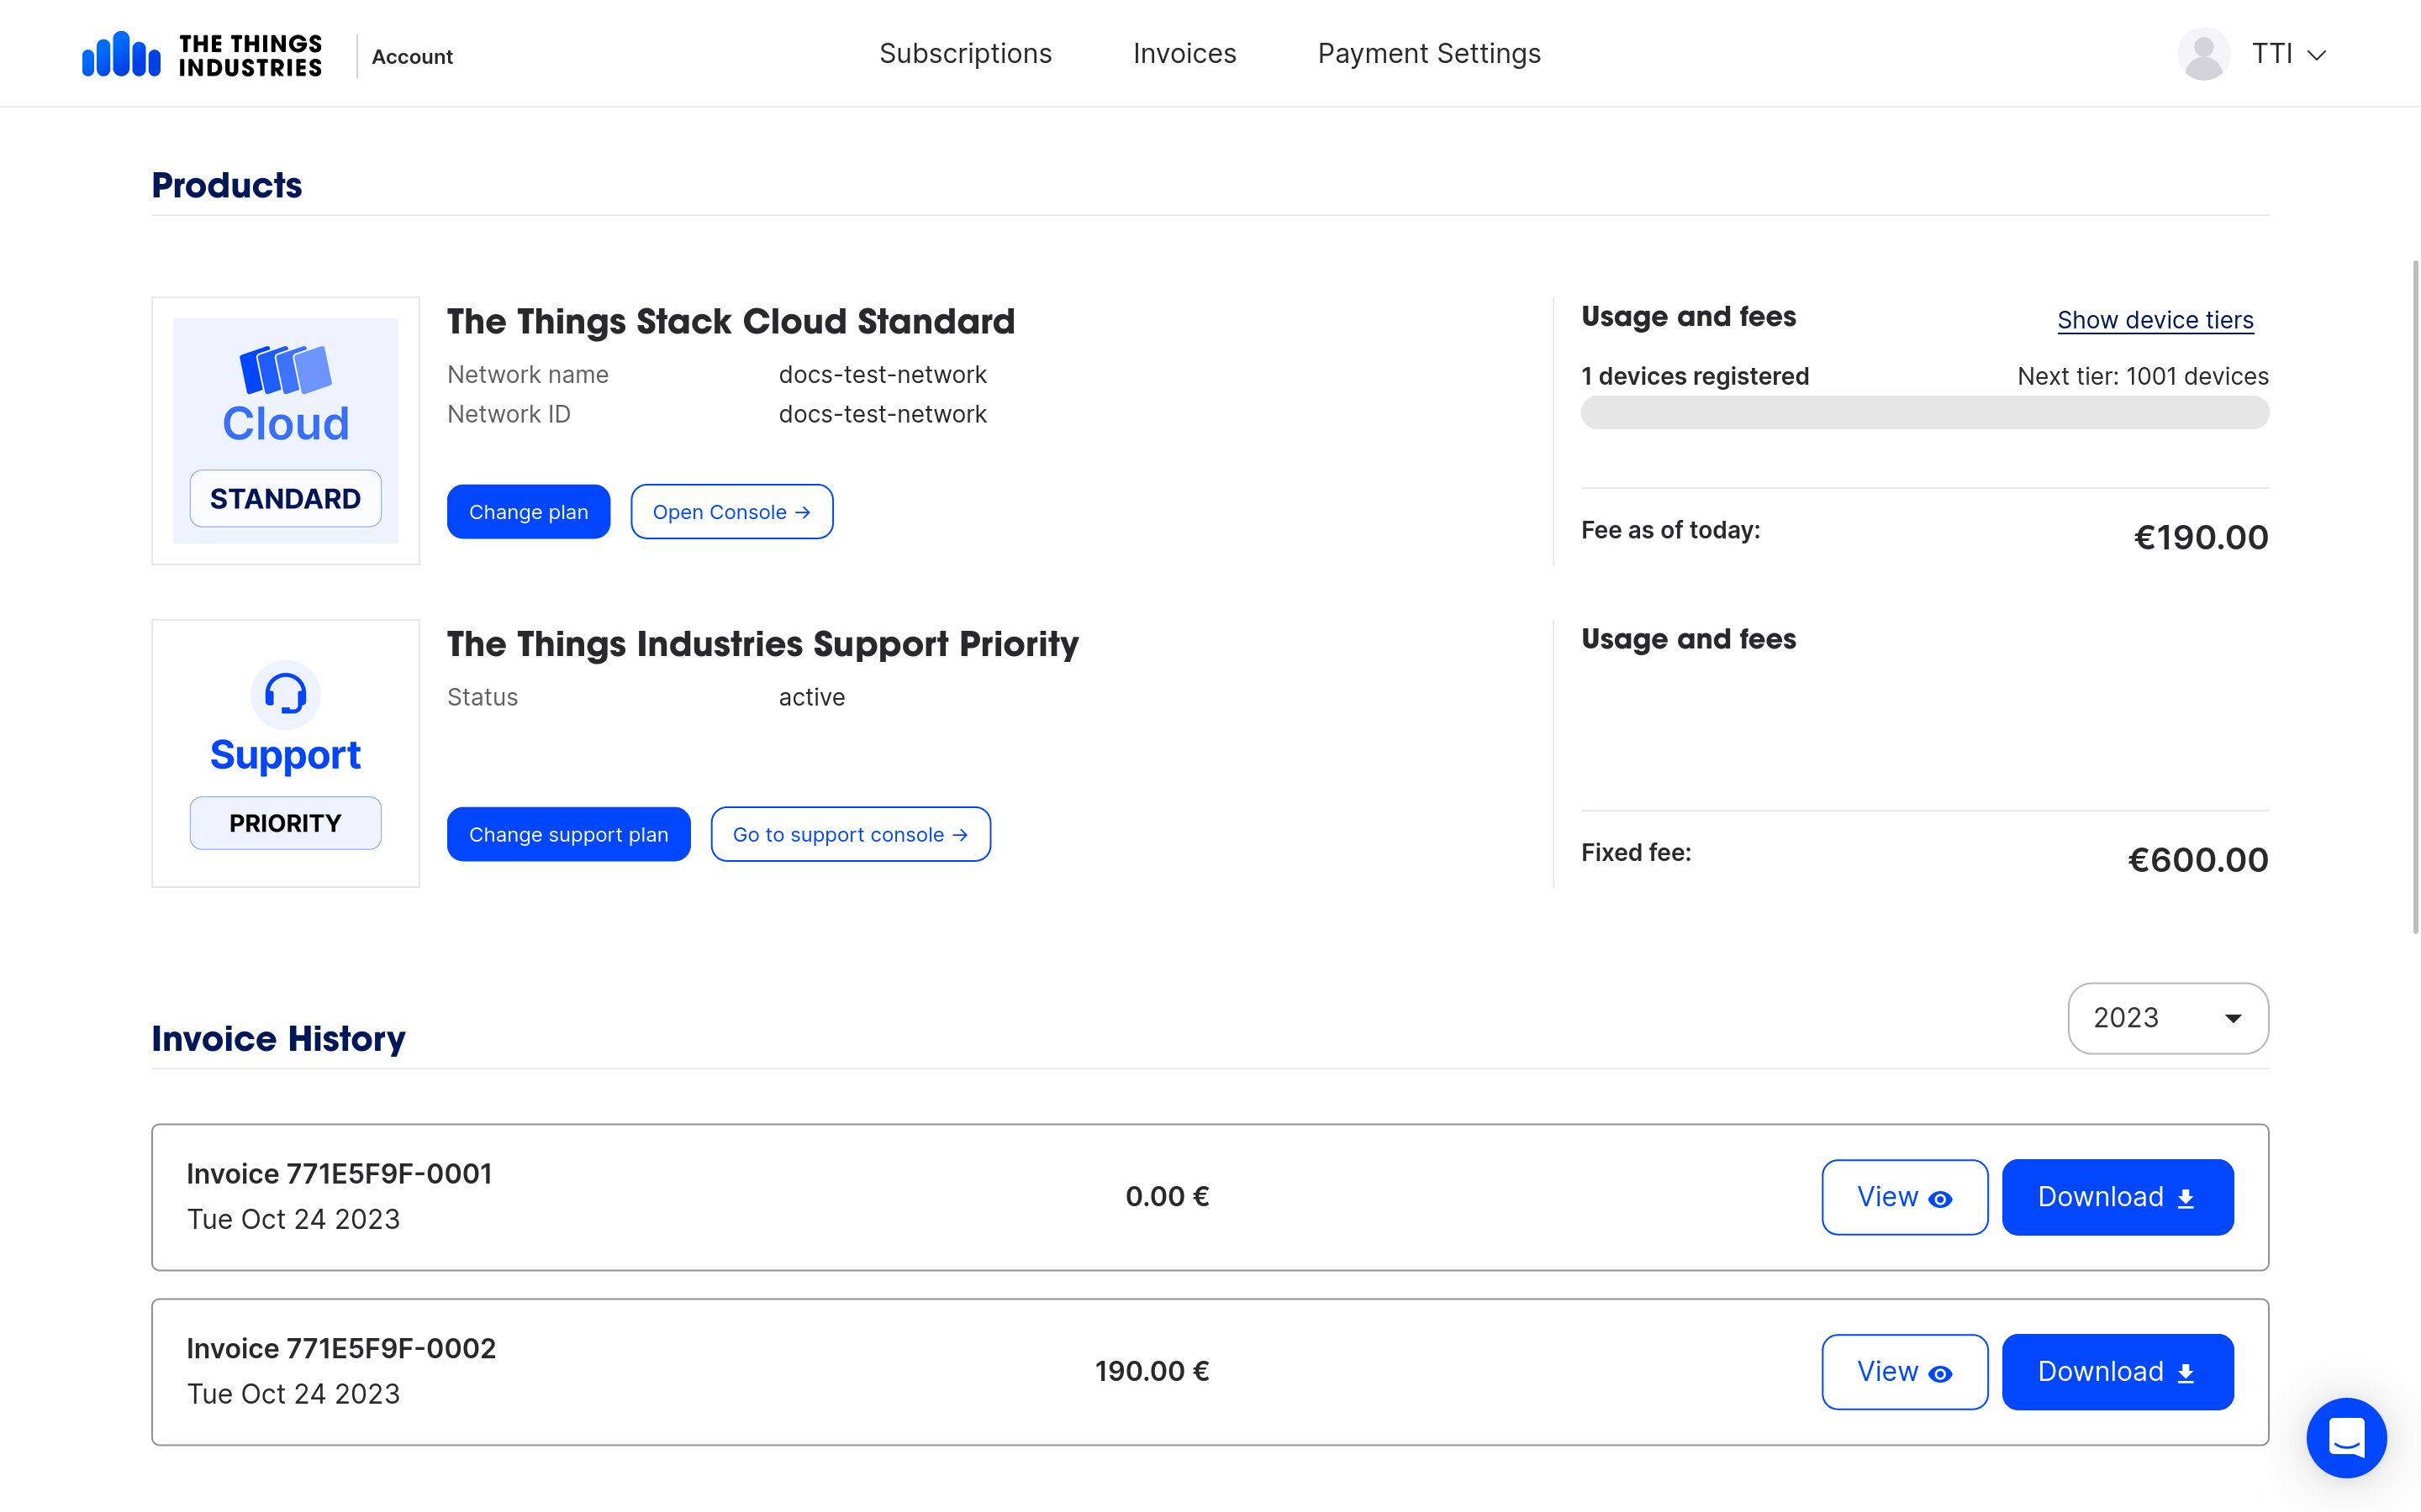Switch to the Invoices section
Screen dimensions: 2421x1512
click(1184, 53)
